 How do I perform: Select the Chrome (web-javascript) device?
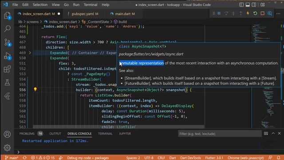pyautogui.click(x=245, y=158)
